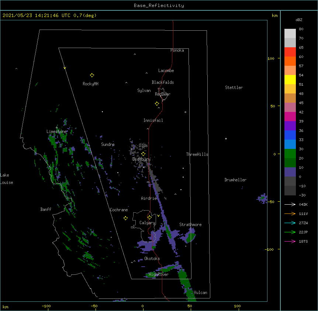Click the white plus marker below Stettler
This screenshot has height=311, width=318.
(226, 139)
